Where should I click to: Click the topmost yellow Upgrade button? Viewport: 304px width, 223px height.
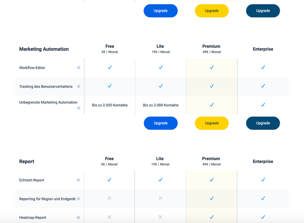pyautogui.click(x=212, y=11)
